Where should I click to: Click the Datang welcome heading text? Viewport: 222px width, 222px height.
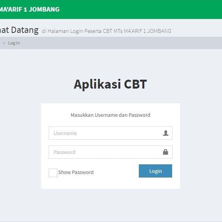[25, 30]
